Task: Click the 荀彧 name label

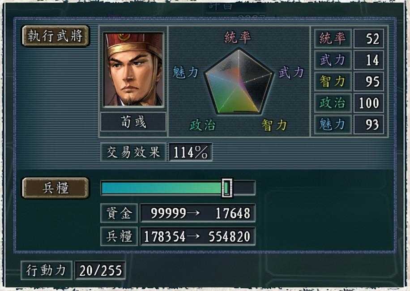Action: [x=133, y=122]
